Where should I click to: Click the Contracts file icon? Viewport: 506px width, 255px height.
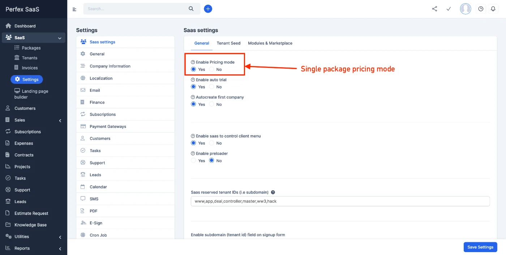[8, 155]
